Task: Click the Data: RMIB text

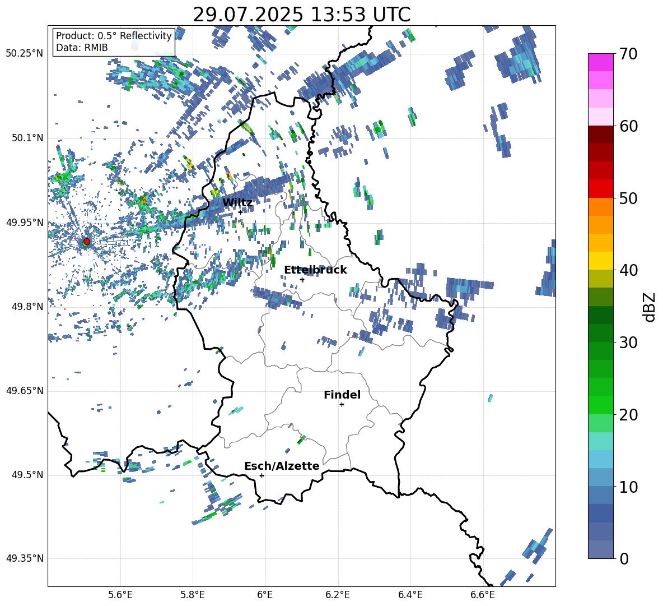Action: tap(82, 48)
